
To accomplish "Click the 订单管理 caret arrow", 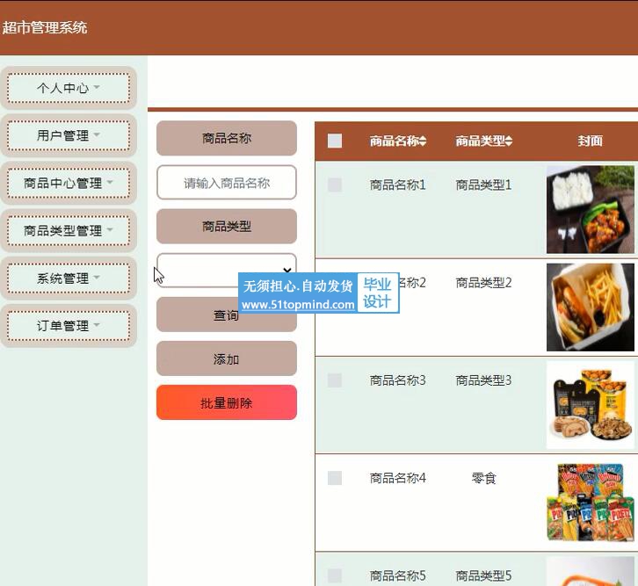I will pos(97,324).
